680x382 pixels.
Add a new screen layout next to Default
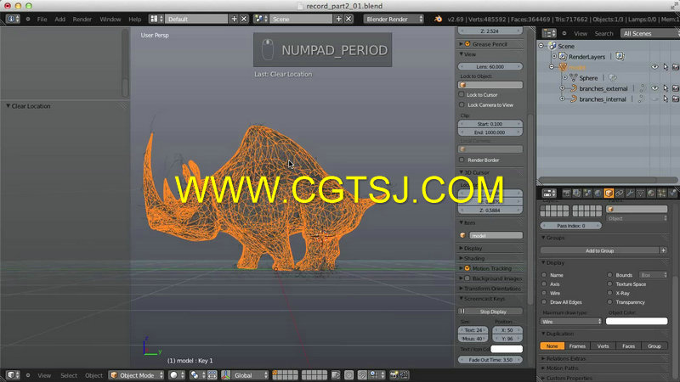click(x=235, y=19)
